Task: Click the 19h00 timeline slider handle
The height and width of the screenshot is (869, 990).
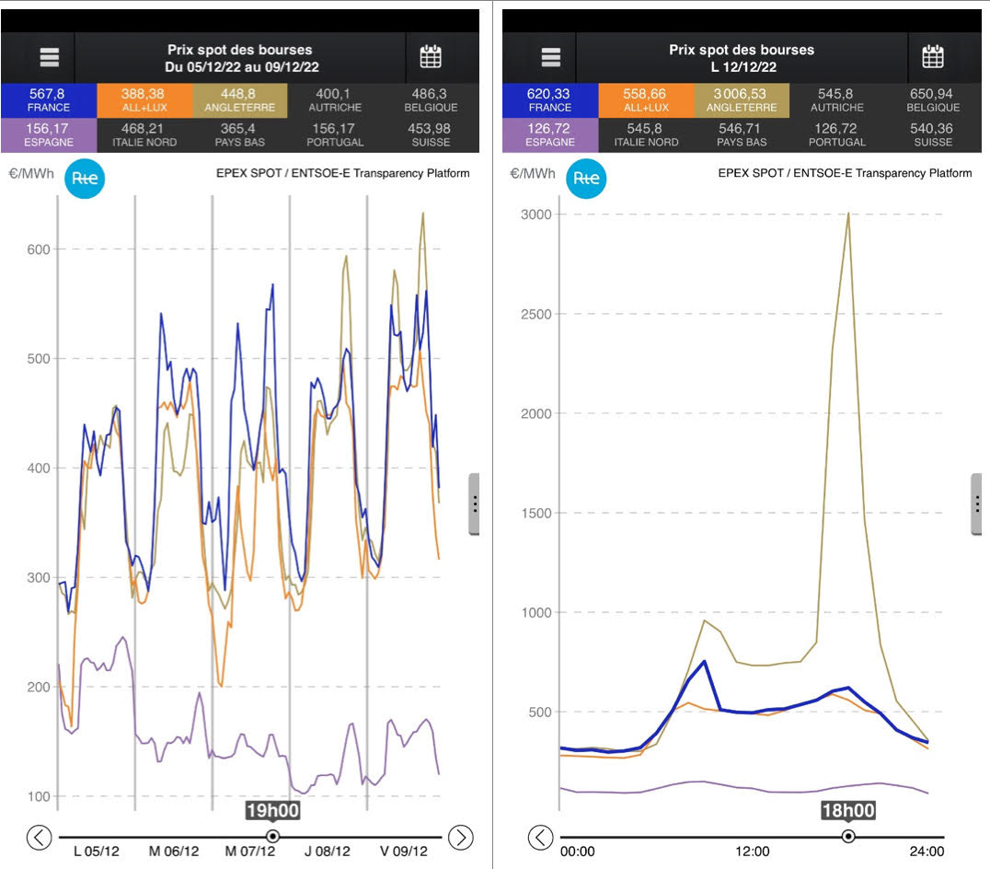Action: click(x=272, y=836)
